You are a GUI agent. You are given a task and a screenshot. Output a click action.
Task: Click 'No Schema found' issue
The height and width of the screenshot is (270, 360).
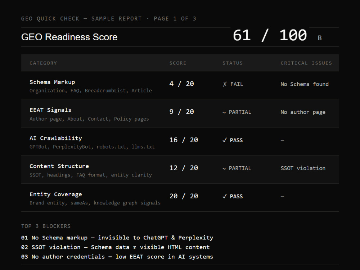[305, 84]
